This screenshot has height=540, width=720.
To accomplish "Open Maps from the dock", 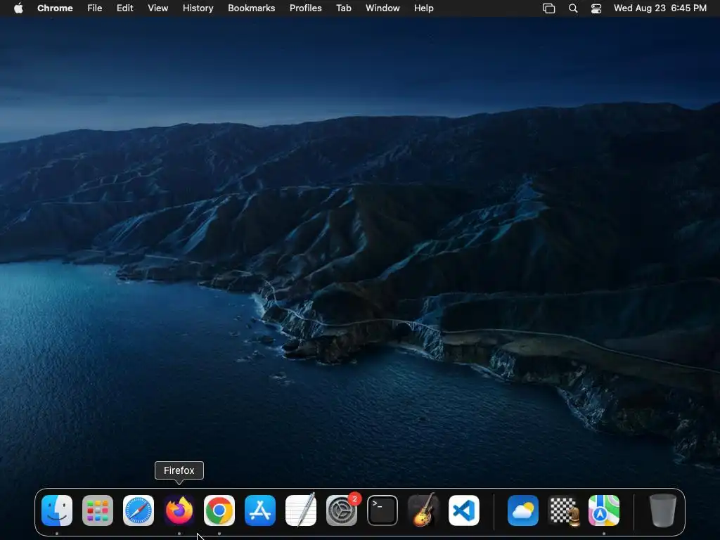I will [604, 510].
